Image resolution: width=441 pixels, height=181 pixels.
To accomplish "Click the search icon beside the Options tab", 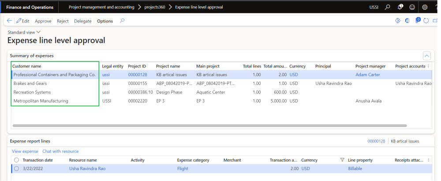I will point(122,21).
